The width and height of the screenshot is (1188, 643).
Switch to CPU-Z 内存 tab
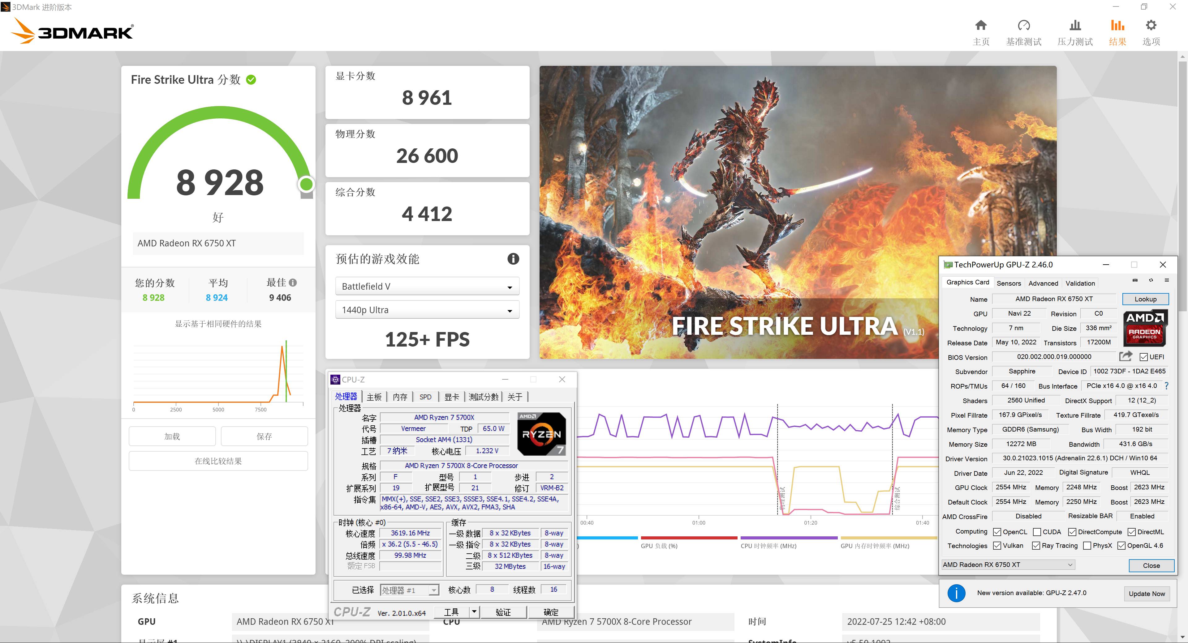[x=400, y=397]
